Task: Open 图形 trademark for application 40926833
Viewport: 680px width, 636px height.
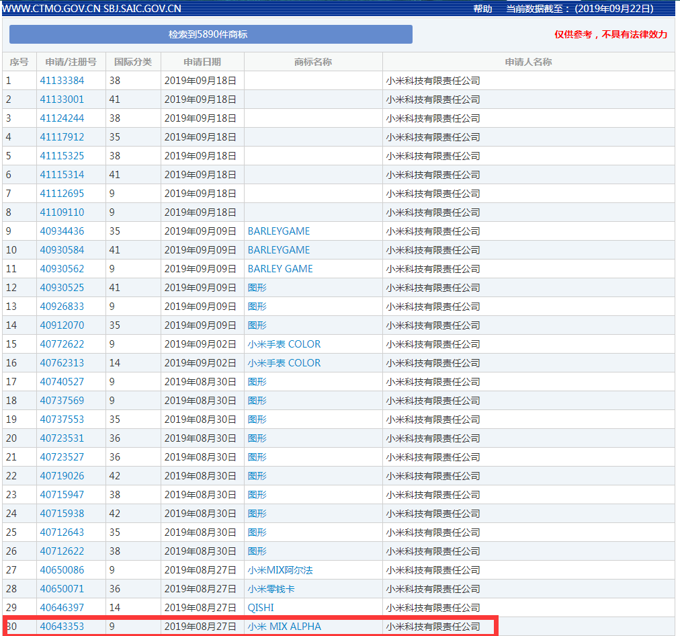Action: coord(257,307)
